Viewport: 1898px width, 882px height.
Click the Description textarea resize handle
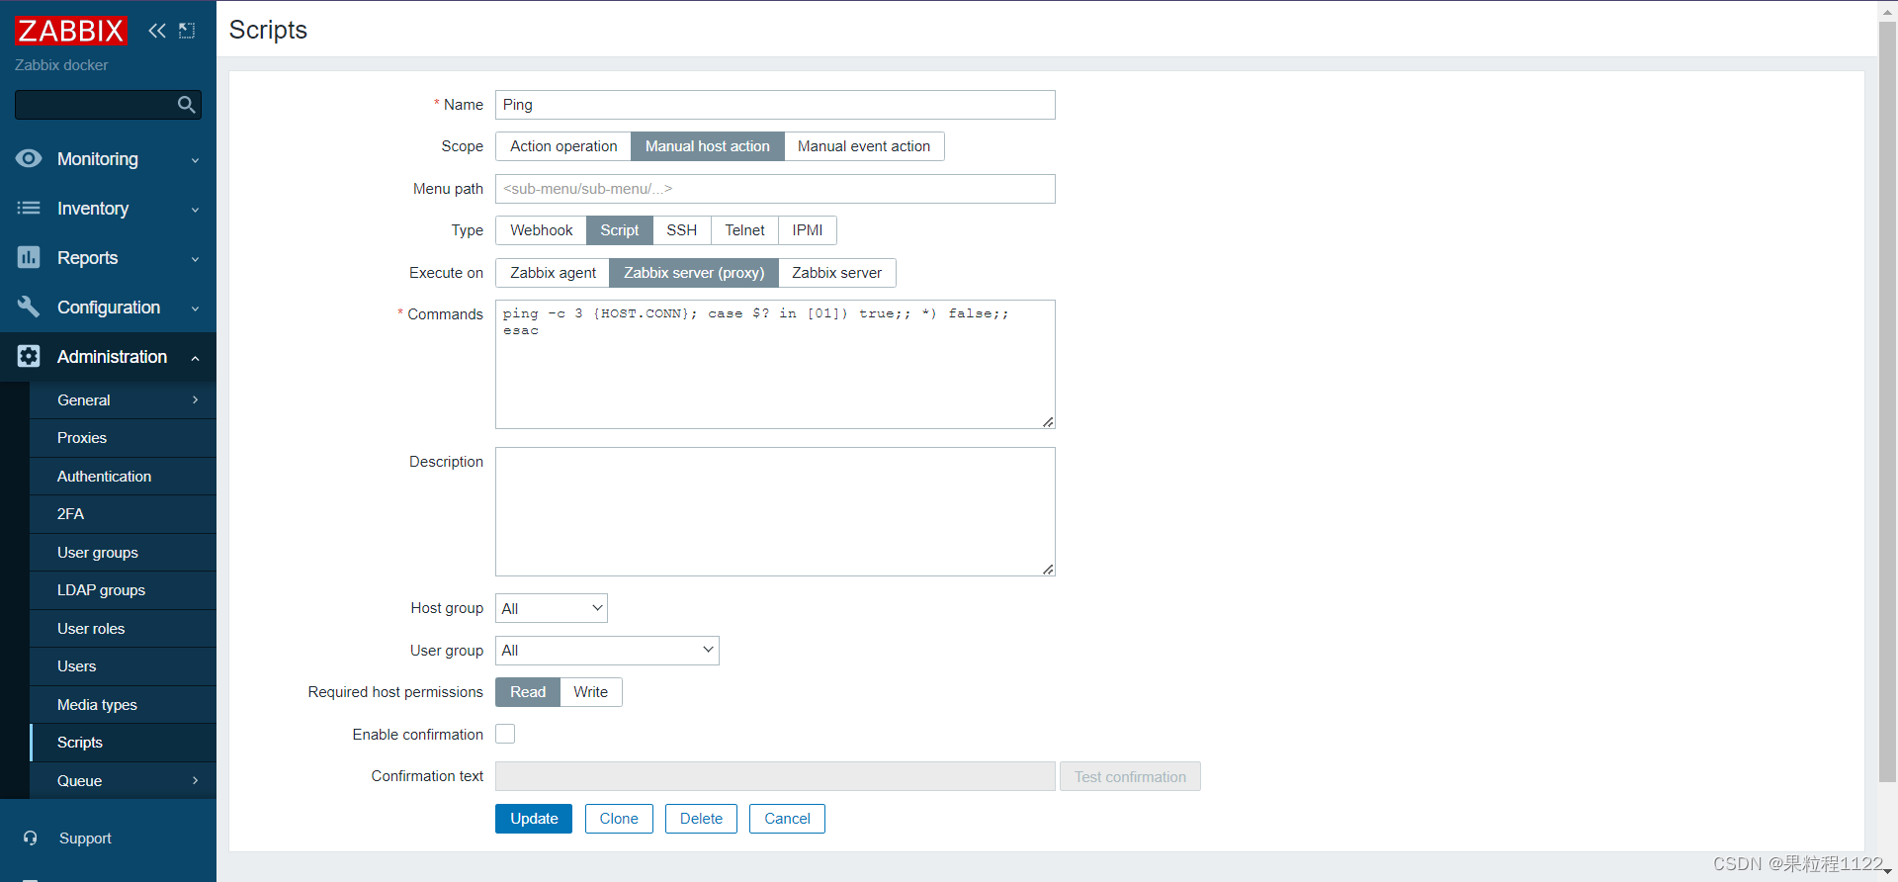1048,570
